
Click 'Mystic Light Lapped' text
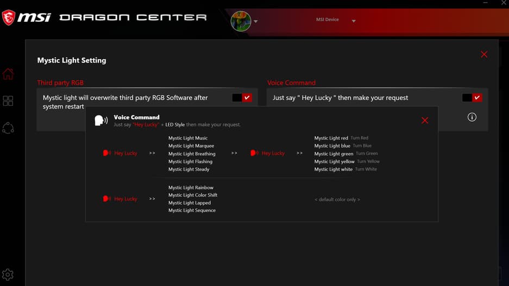(190, 202)
